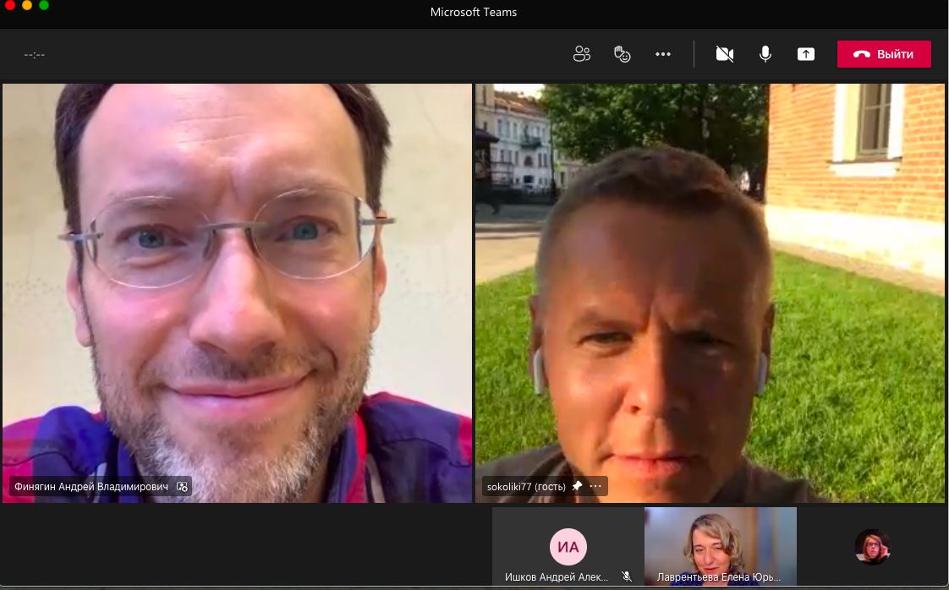Viewport: 949px width, 590px height.
Task: Open raise hand and reactions menu
Action: coord(623,54)
